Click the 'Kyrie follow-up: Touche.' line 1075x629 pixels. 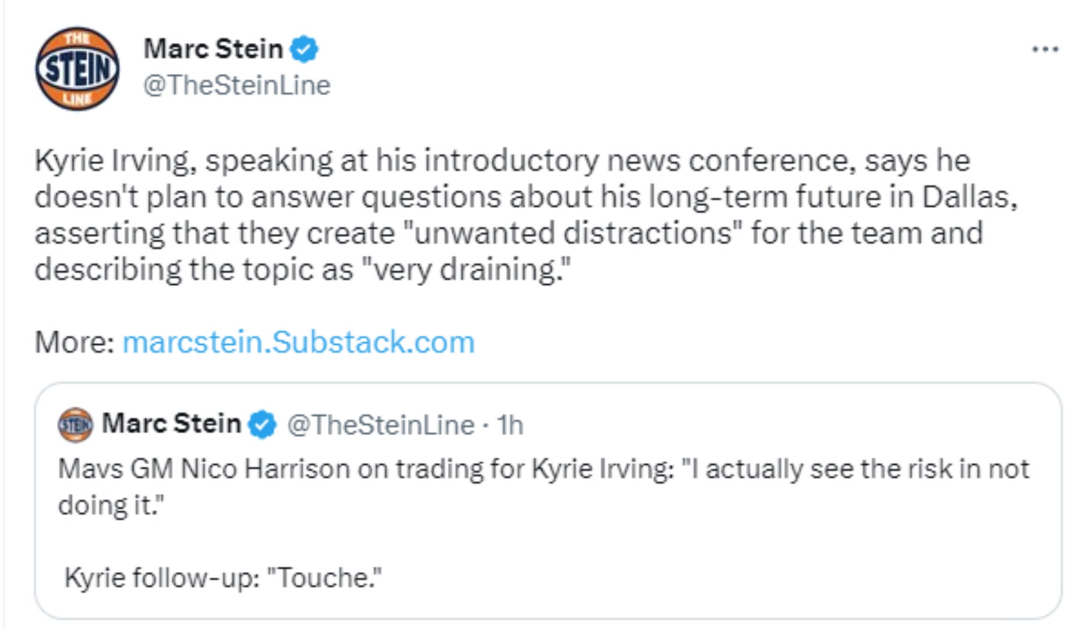223,578
